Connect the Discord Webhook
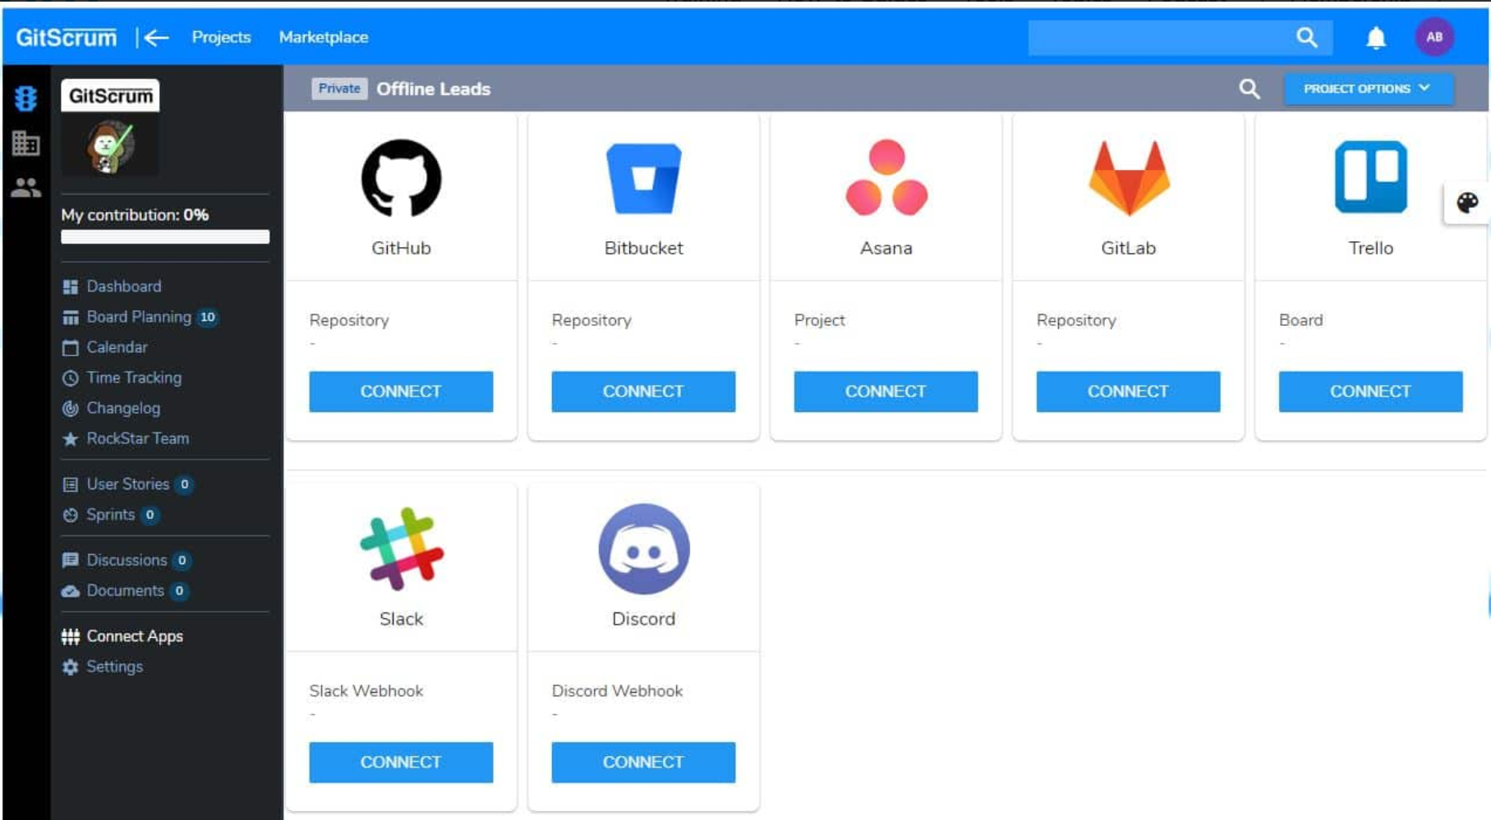The height and width of the screenshot is (820, 1491). [643, 763]
